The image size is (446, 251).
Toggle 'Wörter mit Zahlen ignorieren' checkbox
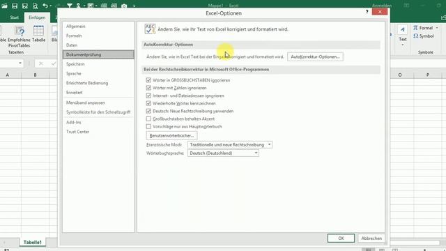pos(148,88)
